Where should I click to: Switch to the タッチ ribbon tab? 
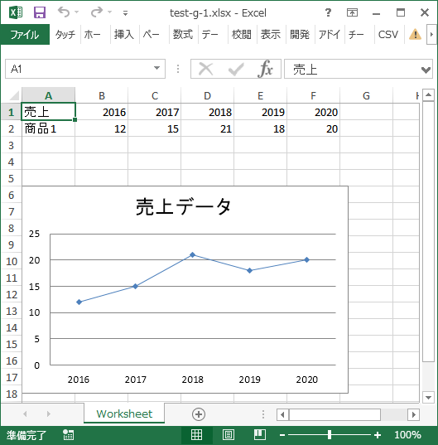pyautogui.click(x=65, y=35)
